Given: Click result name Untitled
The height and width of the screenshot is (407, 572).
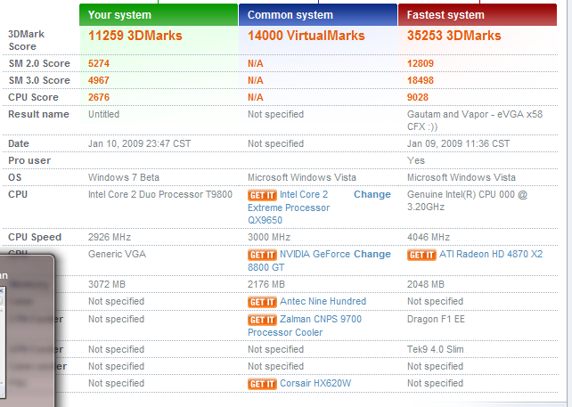Looking at the screenshot, I should [103, 114].
